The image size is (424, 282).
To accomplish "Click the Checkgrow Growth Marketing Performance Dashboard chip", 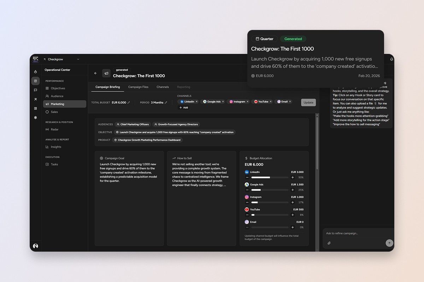I will point(147,140).
